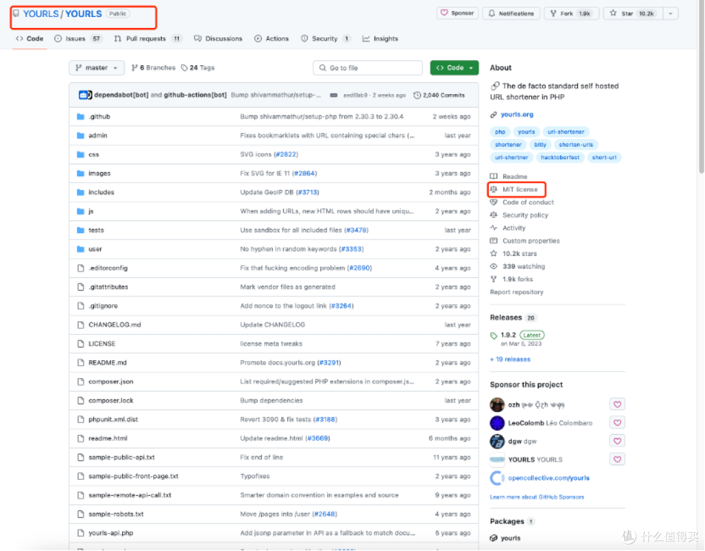Screen dimensions: 705x551
Task: Select the php topic tag
Action: (500, 132)
